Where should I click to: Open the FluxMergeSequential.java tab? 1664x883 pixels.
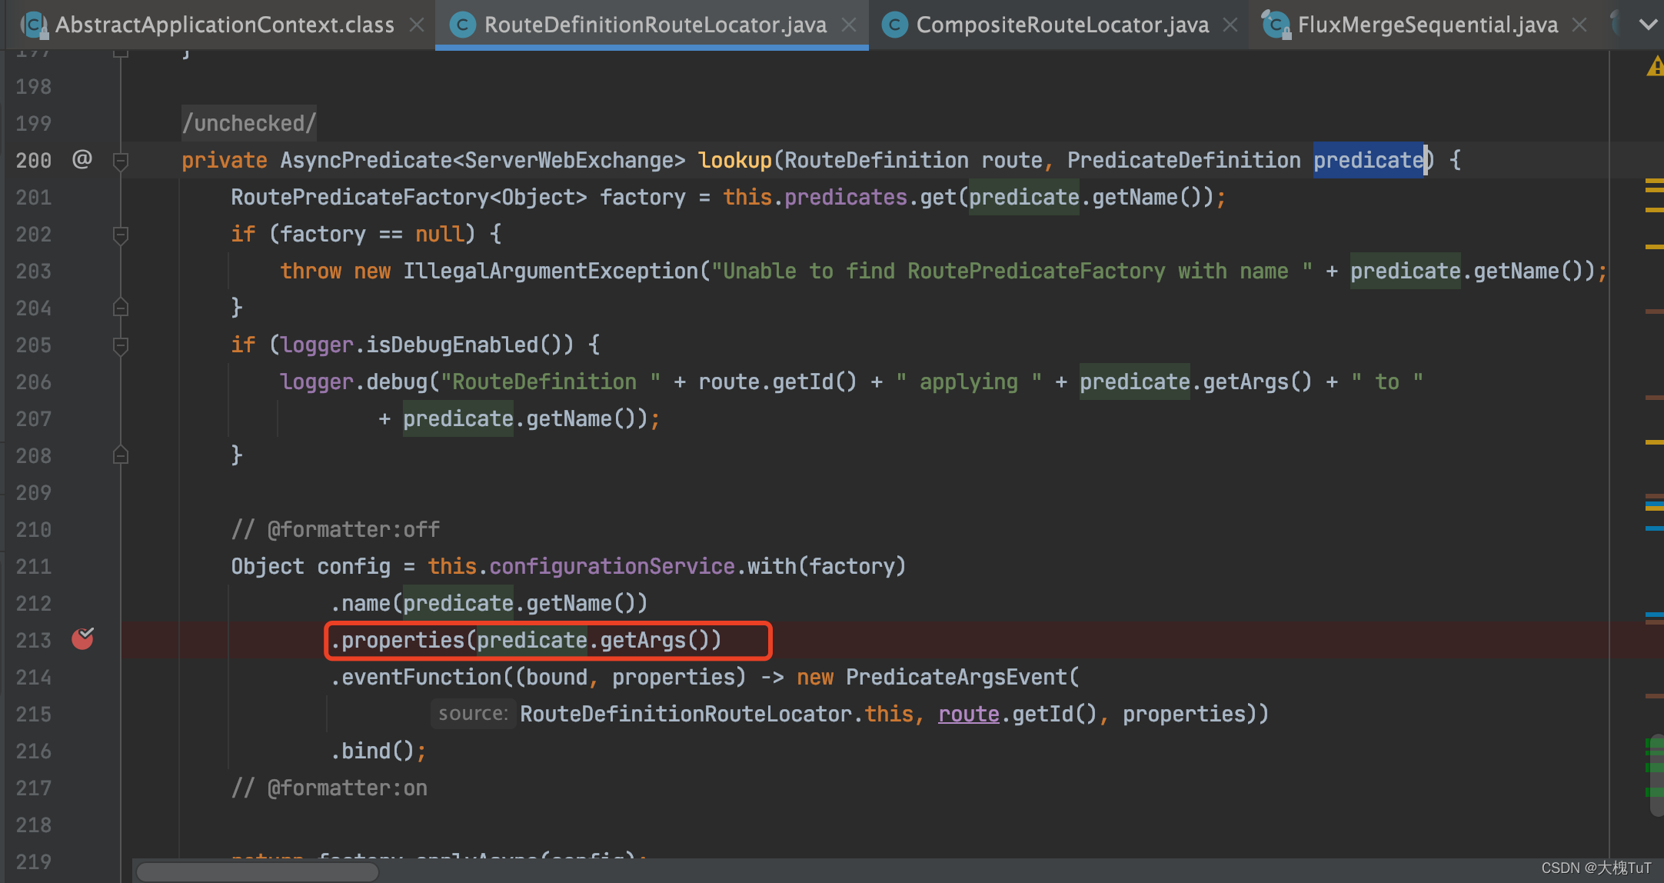[1426, 25]
